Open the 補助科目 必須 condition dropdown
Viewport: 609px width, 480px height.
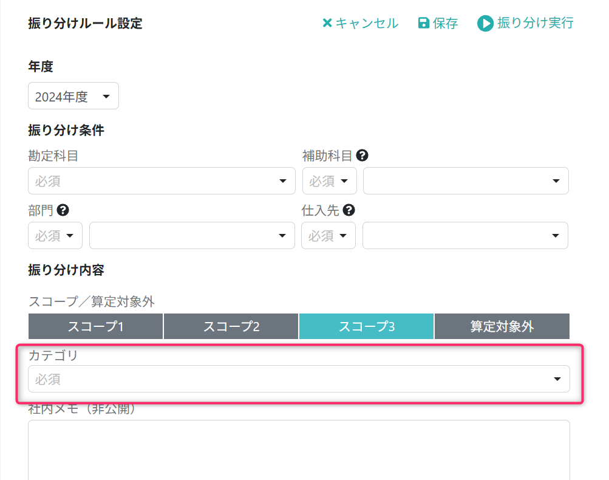tap(329, 181)
